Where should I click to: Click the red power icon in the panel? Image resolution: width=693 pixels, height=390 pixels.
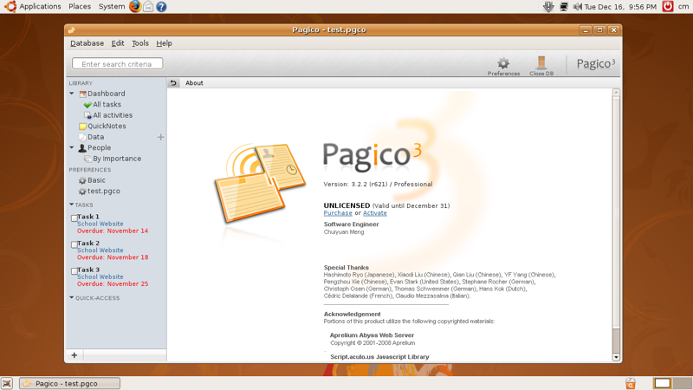668,6
